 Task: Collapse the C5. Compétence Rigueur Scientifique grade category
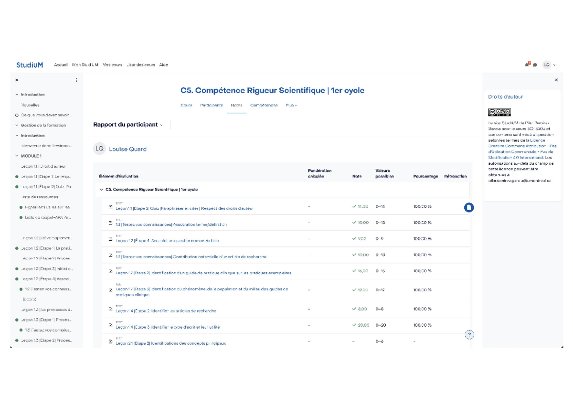tap(101, 190)
